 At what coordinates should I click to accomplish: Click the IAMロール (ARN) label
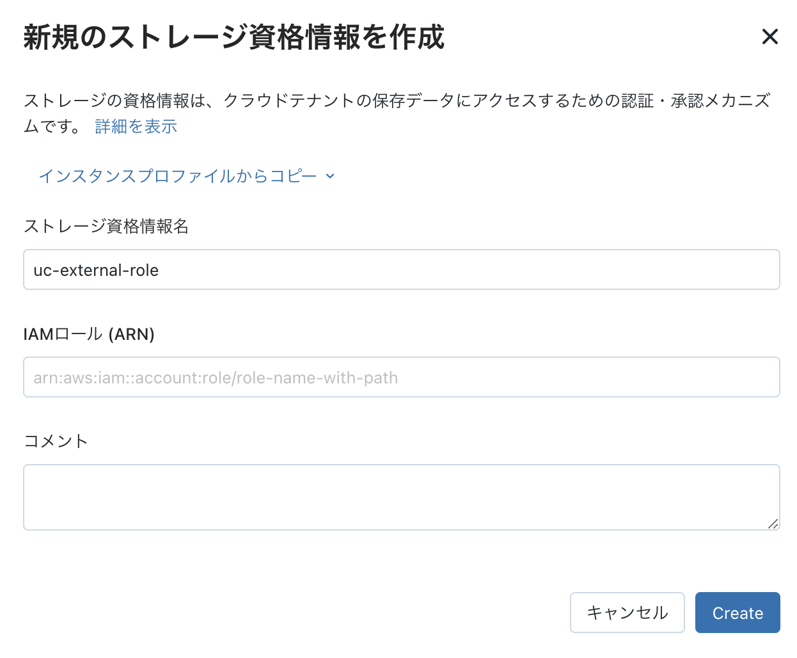tap(89, 334)
